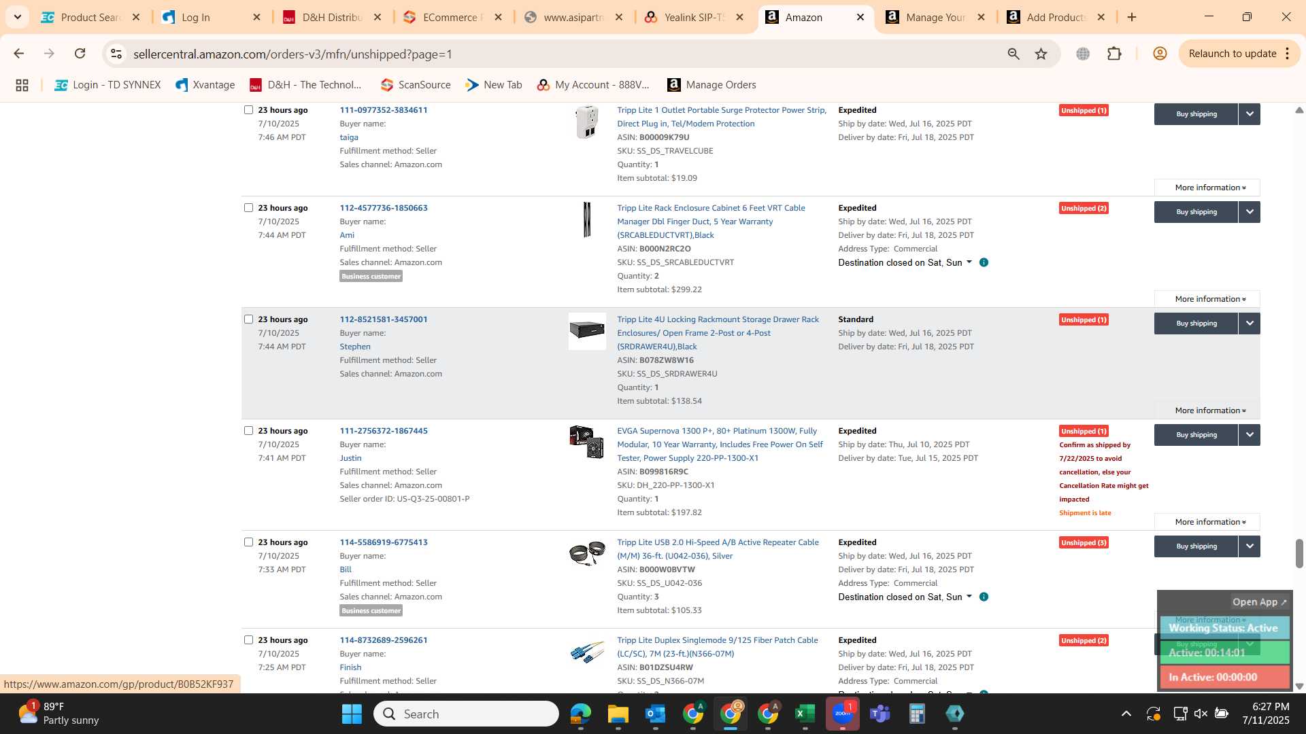Open weather widget showing 89°F
Viewport: 1306px width, 734px height.
[58, 714]
